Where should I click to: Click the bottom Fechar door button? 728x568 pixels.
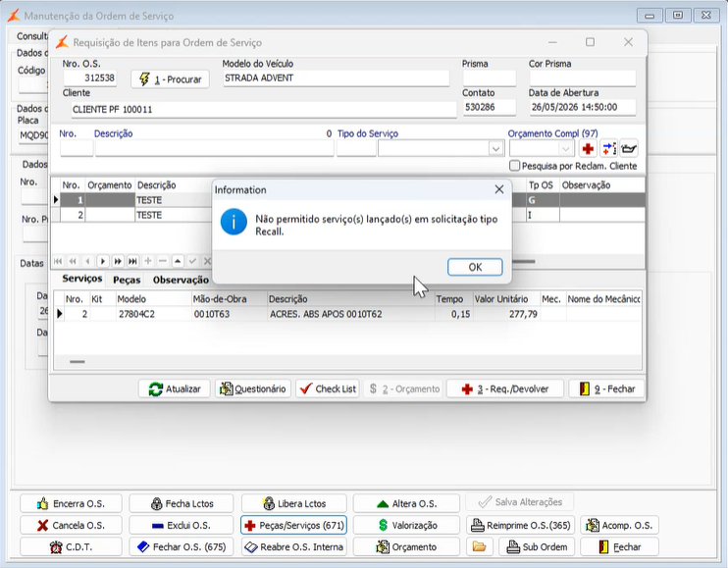pyautogui.click(x=619, y=547)
